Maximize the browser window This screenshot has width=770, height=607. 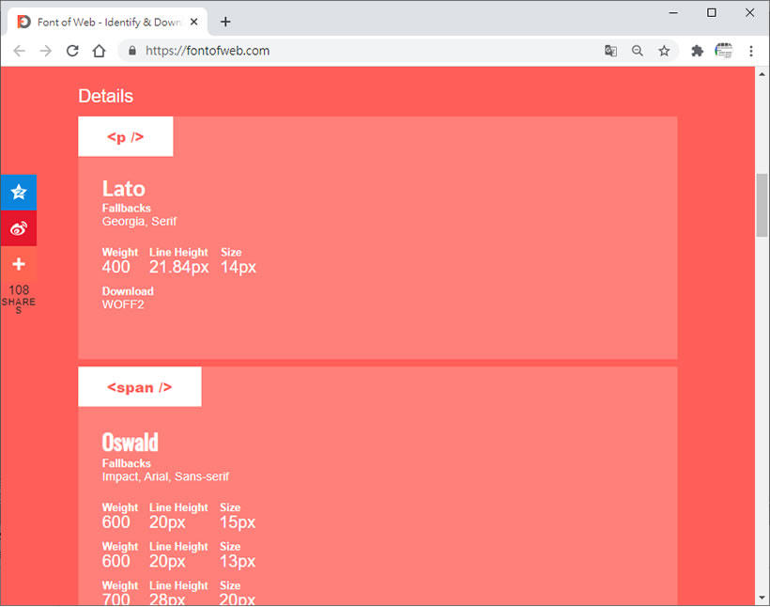click(712, 13)
